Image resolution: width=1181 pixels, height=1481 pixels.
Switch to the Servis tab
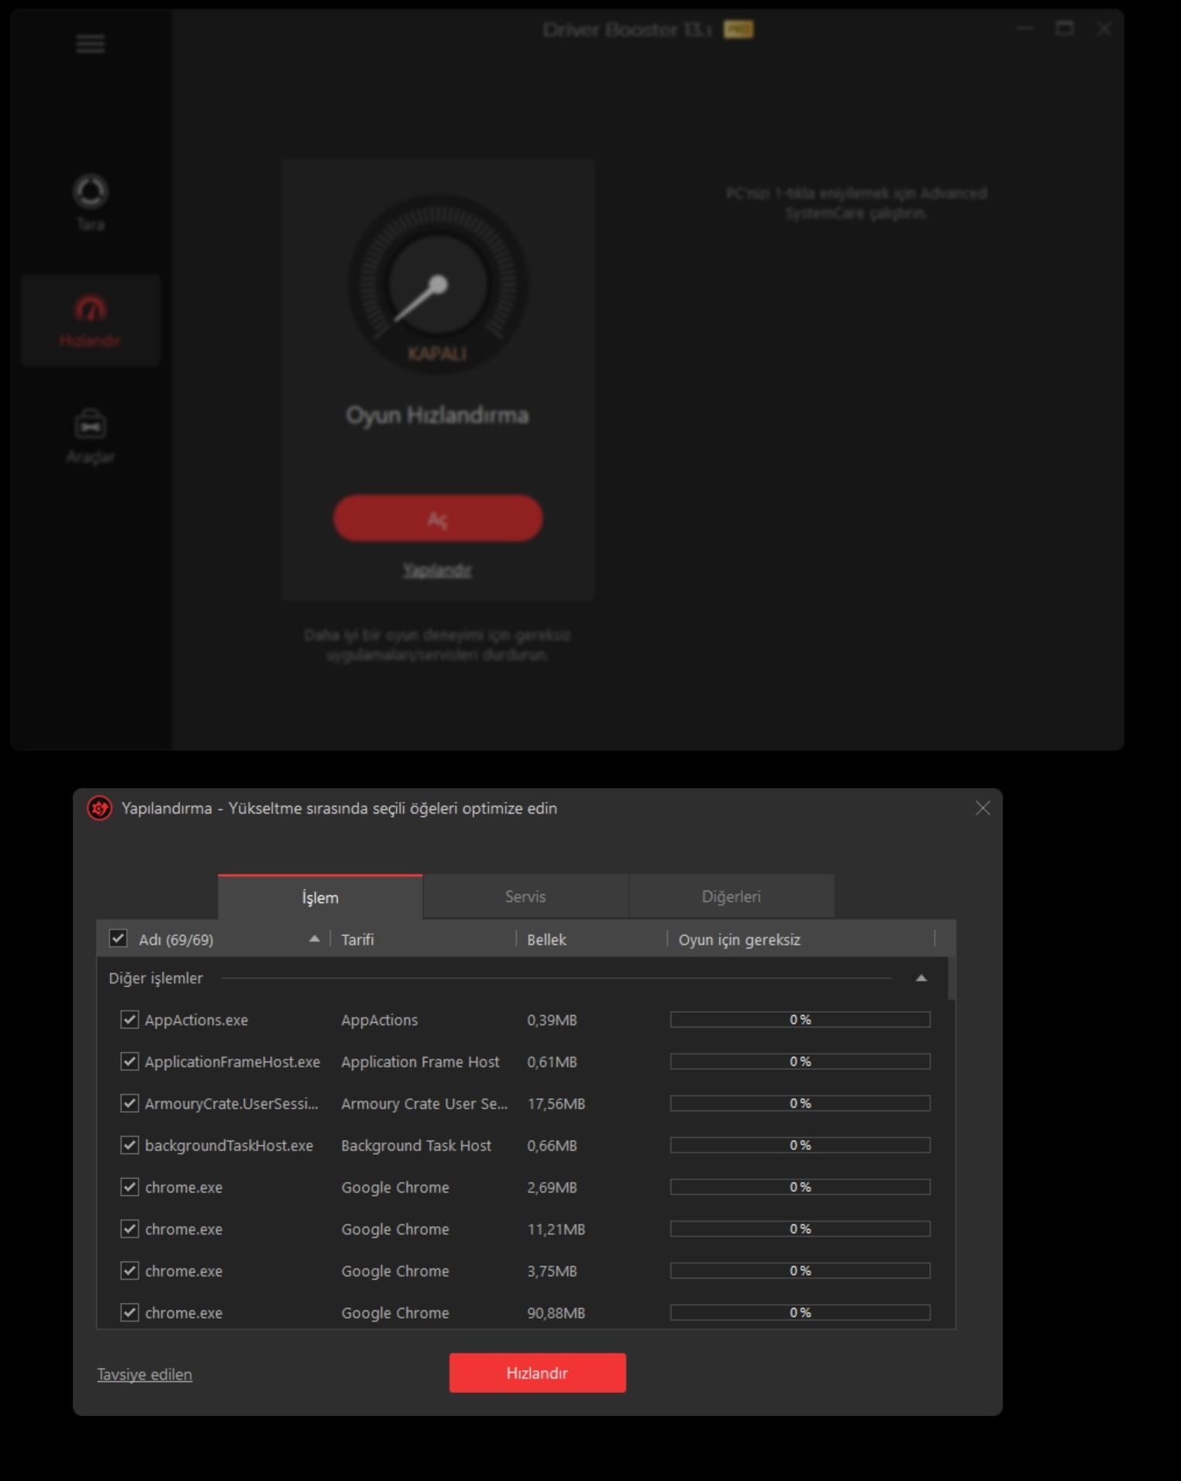(x=525, y=897)
